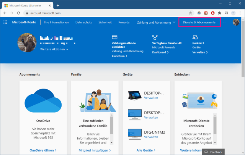
Task: Open the media control playlist icon
Action: [x=226, y=13]
